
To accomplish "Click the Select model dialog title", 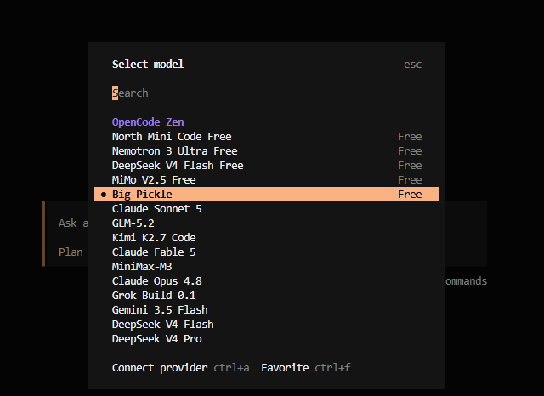I will (x=148, y=64).
